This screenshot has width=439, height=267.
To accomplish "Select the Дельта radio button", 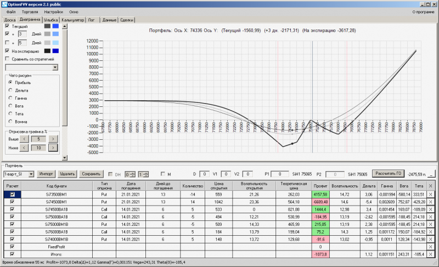I will (10, 90).
